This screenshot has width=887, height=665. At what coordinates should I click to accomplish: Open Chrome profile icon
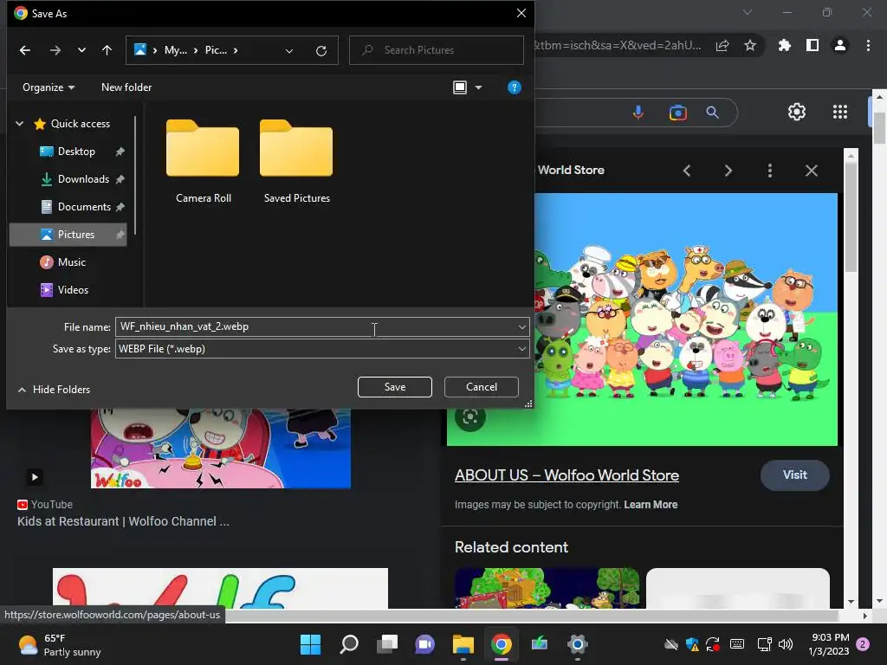[840, 45]
